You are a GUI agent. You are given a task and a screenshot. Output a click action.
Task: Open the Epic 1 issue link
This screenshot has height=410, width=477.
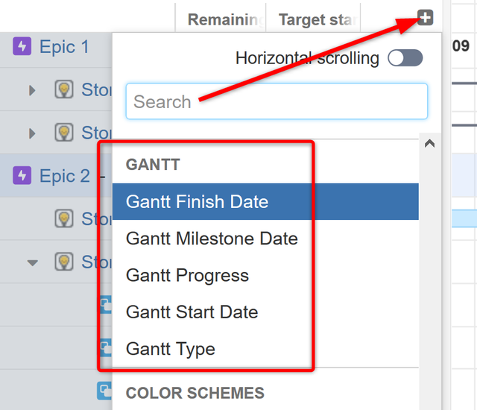click(64, 47)
